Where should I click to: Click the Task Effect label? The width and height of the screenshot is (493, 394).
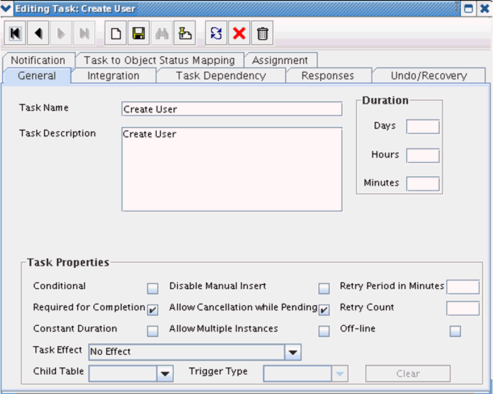57,350
